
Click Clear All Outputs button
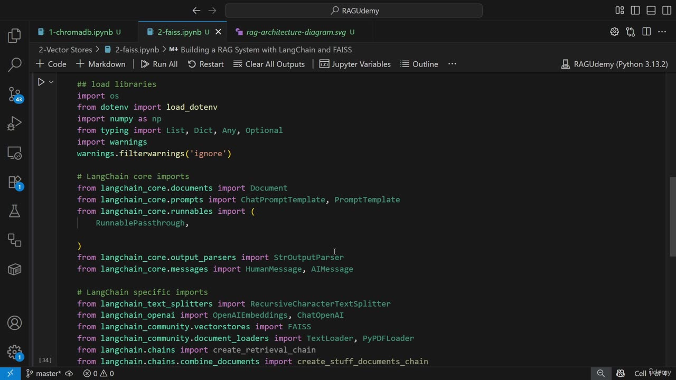(269, 64)
